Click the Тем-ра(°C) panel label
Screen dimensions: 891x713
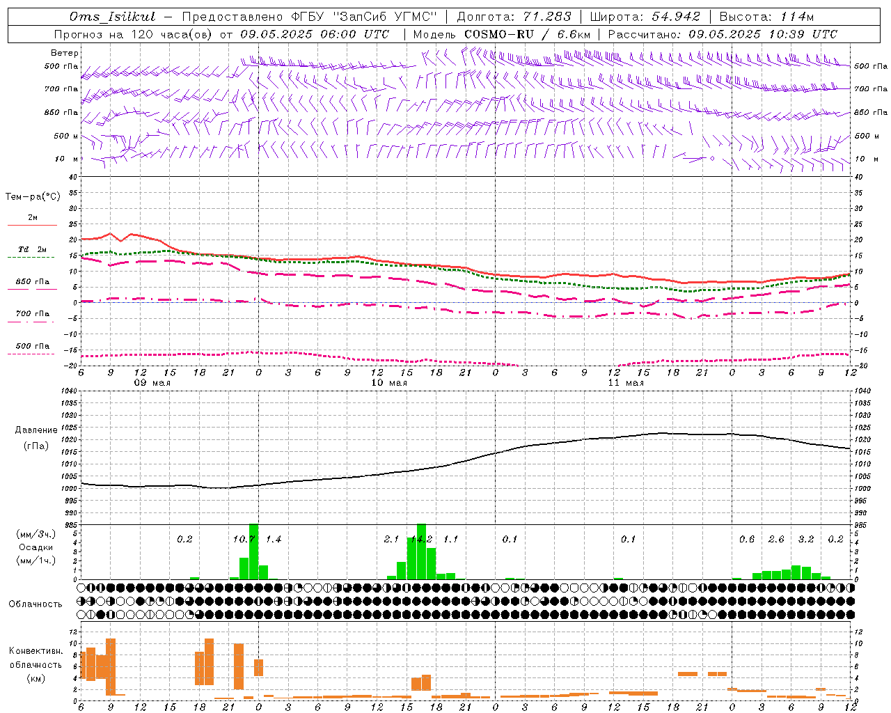(x=33, y=197)
